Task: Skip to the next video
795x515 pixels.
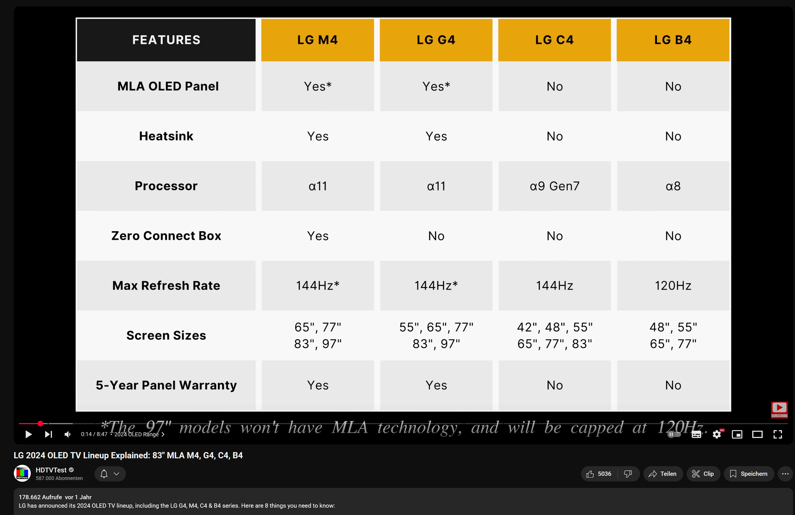Action: click(x=49, y=434)
